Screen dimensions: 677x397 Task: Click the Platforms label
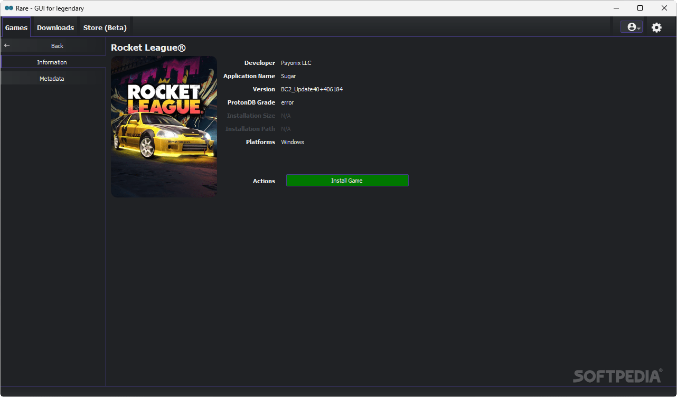[260, 142]
